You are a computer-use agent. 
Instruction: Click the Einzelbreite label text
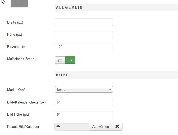click(16, 47)
